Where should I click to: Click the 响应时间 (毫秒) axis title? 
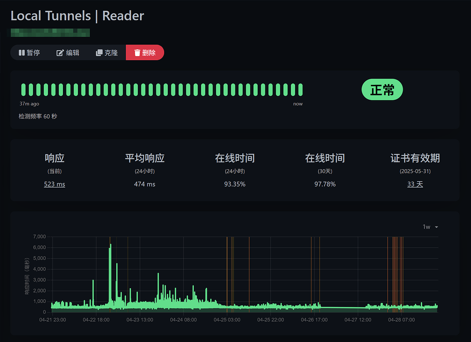coord(27,276)
